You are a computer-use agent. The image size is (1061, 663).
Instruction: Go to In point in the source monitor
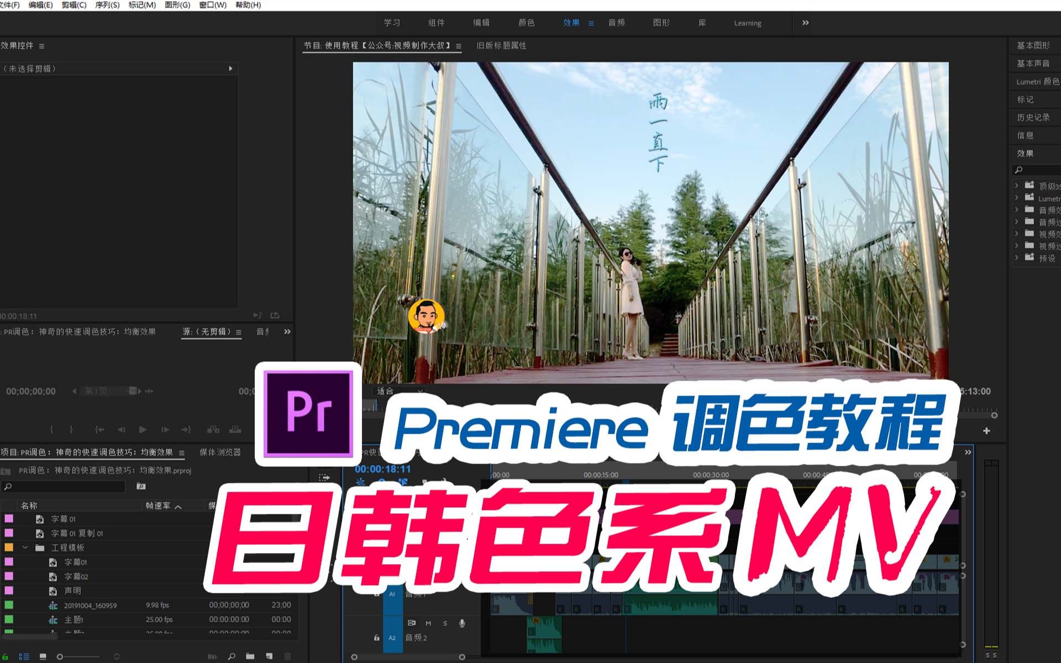(x=99, y=429)
